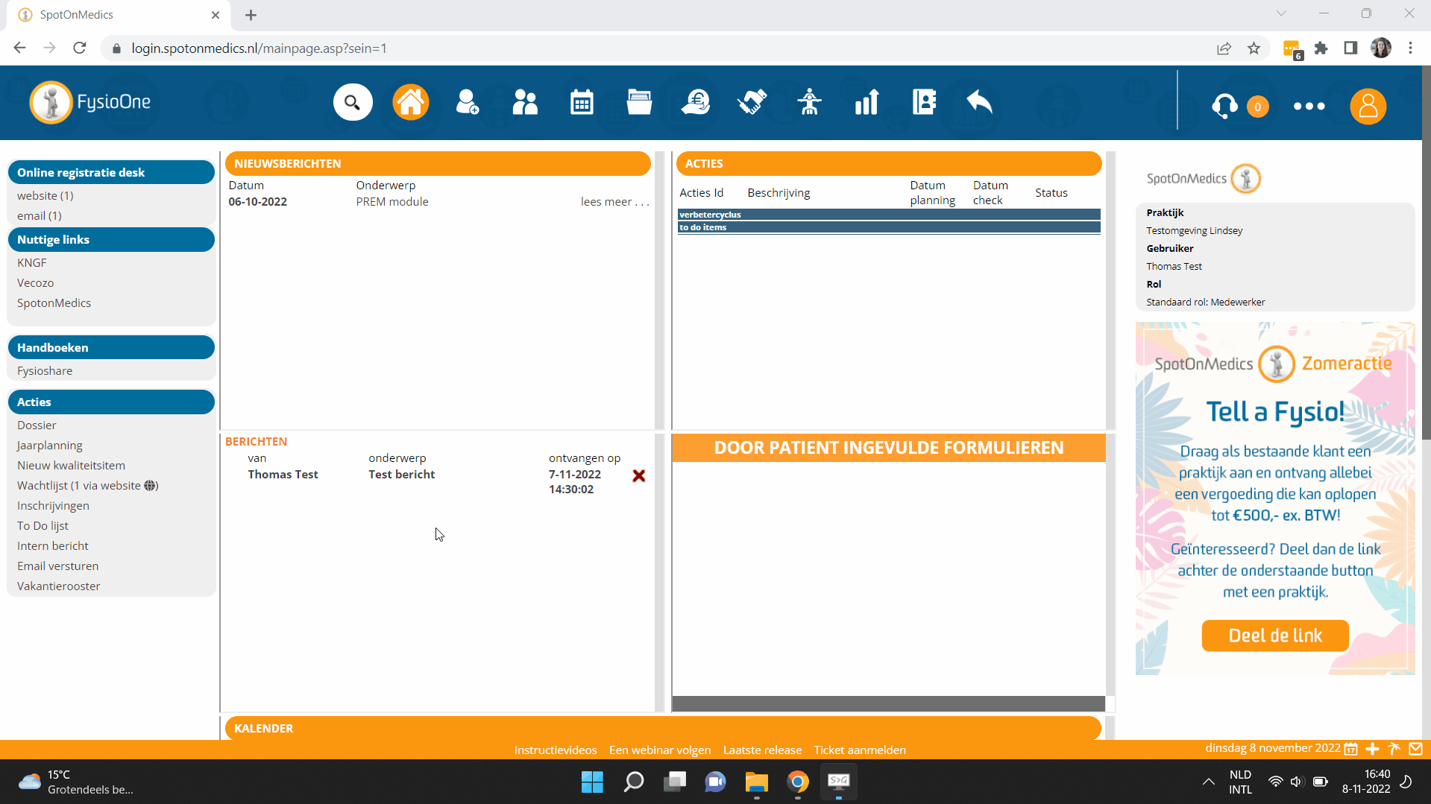
Task: Open the folder dossier icon
Action: (x=639, y=103)
